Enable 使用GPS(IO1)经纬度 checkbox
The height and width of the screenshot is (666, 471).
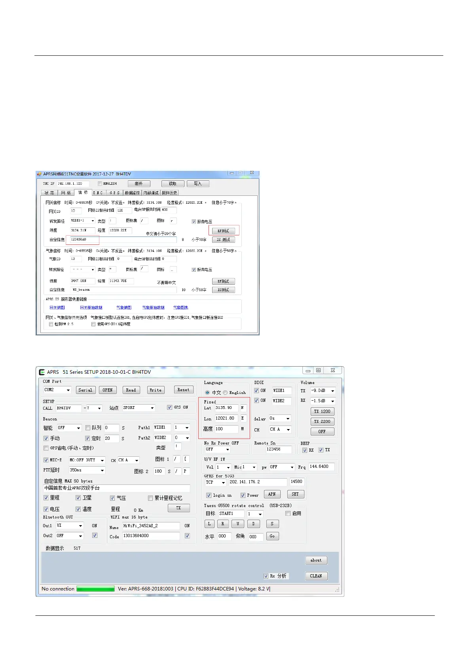point(93,324)
